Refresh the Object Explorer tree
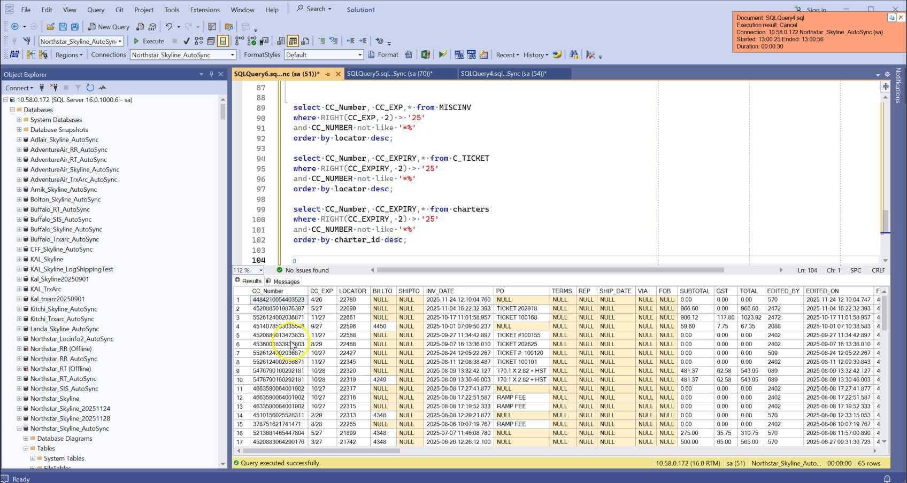 (x=90, y=88)
